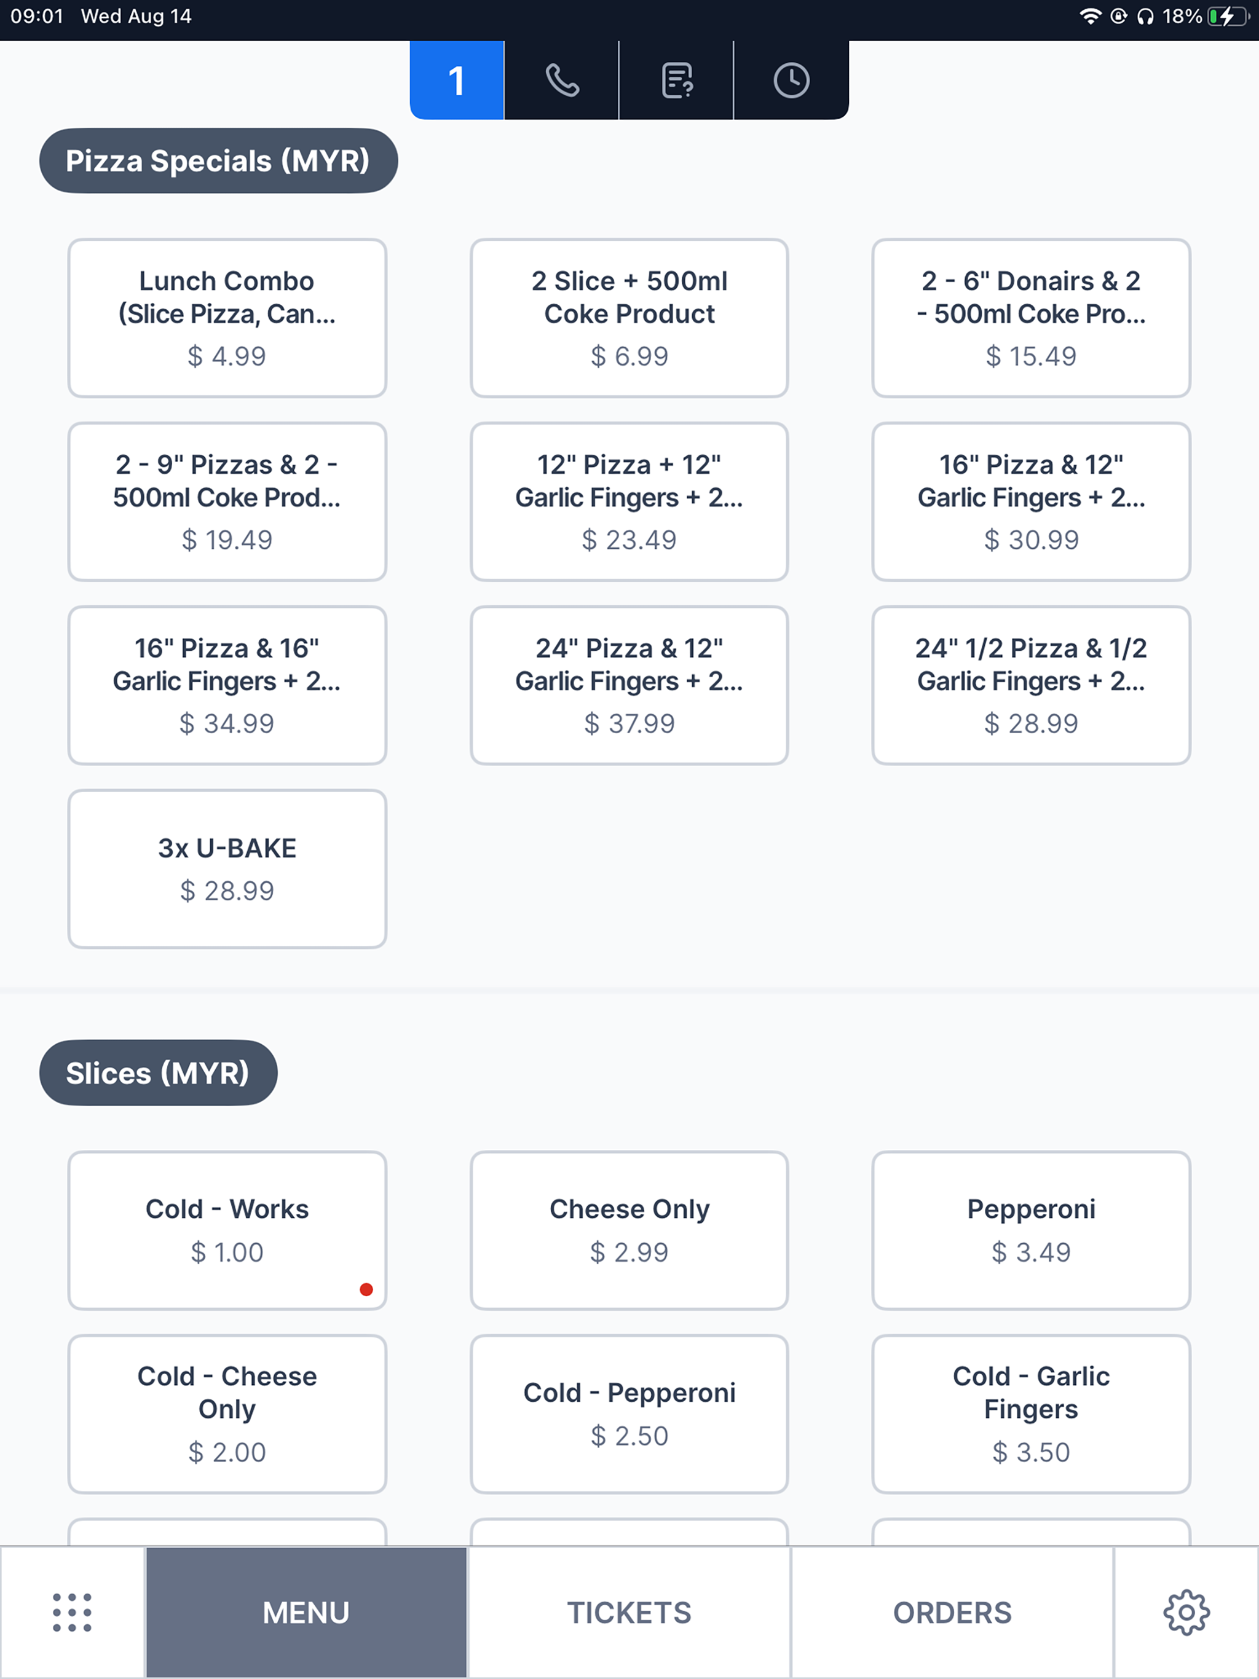The height and width of the screenshot is (1679, 1259).
Task: Click the Pizza Specials (MYR) category pill
Action: [218, 160]
